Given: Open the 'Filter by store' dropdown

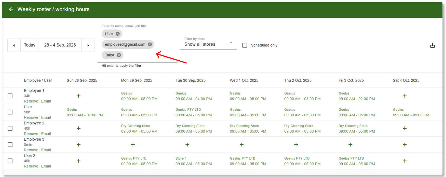Looking at the screenshot, I should 208,44.
